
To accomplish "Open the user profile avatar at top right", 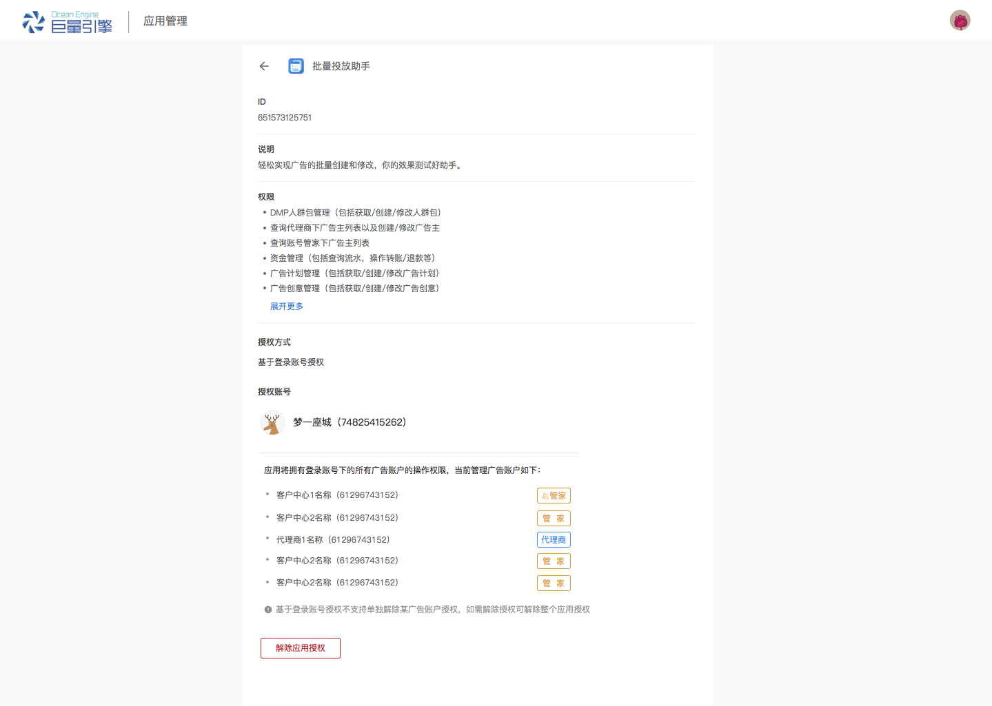I will coord(960,21).
